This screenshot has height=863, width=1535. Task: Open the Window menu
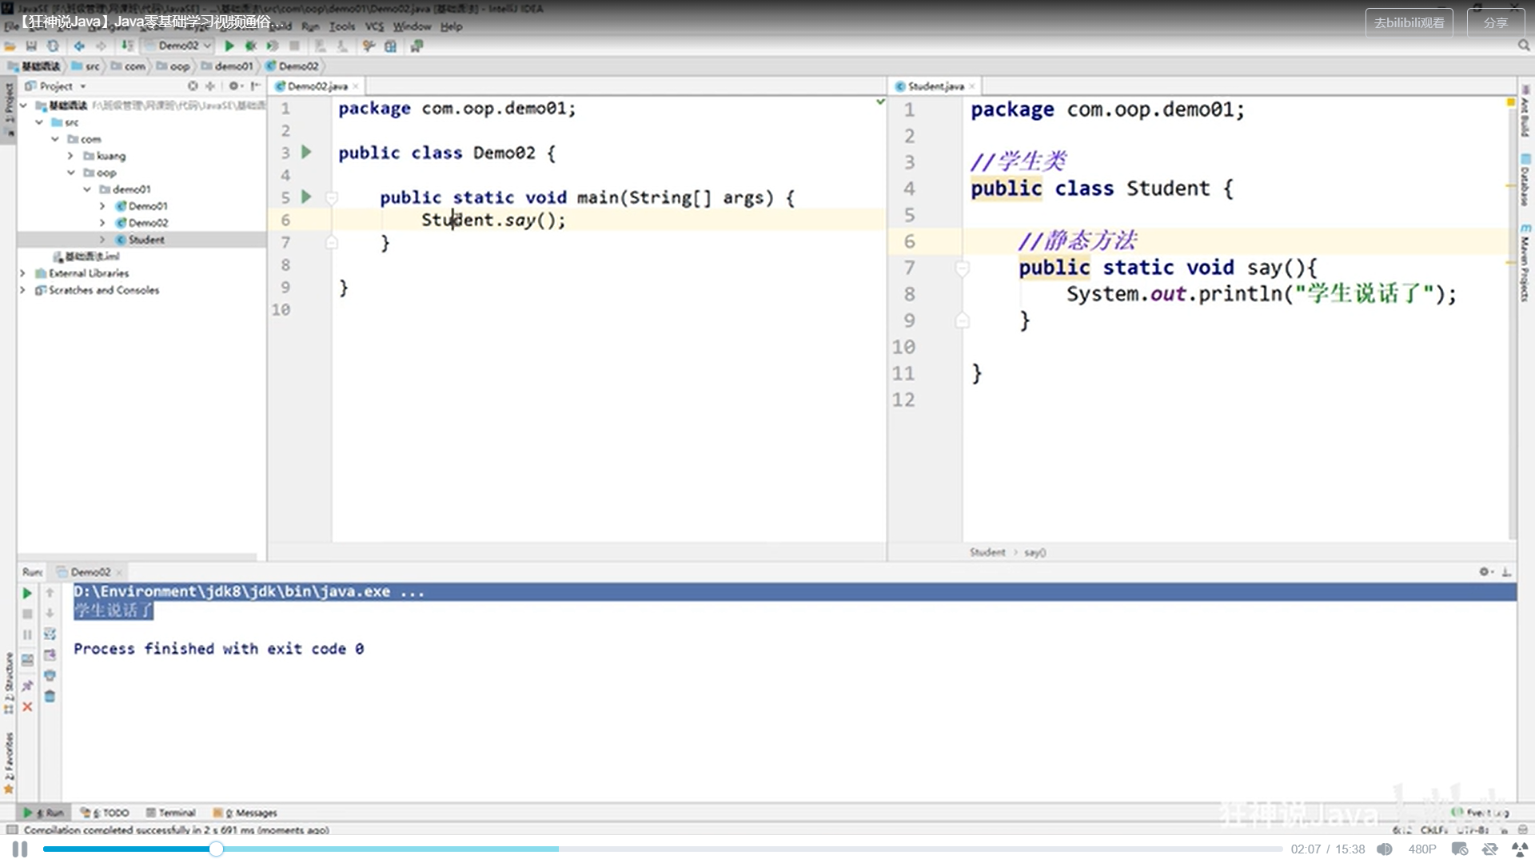[412, 26]
